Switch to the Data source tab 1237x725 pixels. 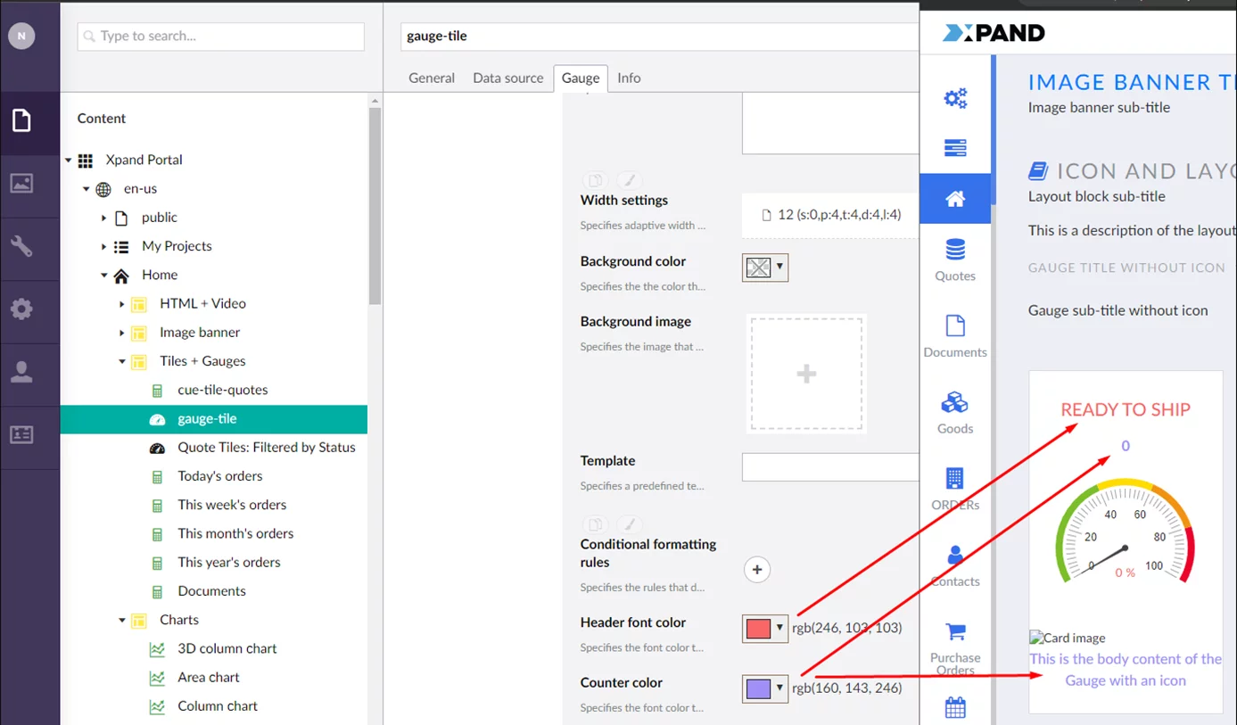click(507, 78)
